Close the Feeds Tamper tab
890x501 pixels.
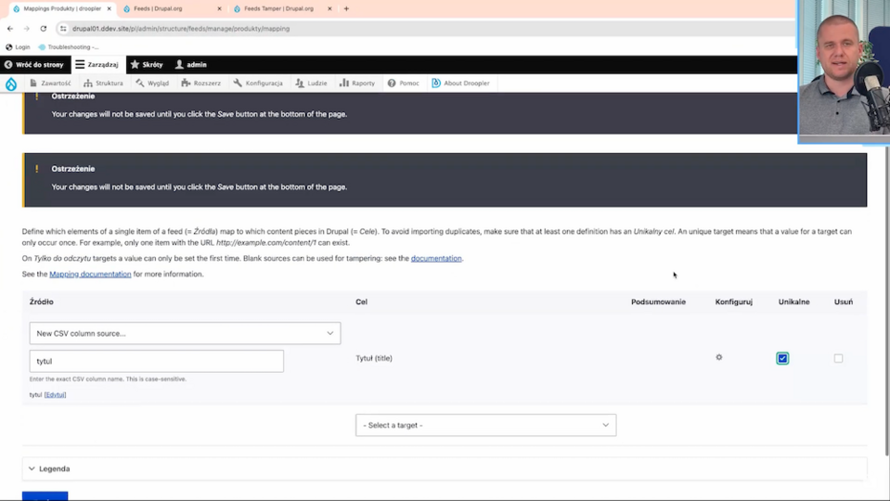click(329, 8)
